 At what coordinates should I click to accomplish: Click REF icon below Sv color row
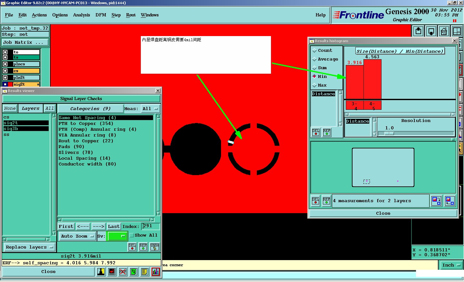tap(143, 247)
